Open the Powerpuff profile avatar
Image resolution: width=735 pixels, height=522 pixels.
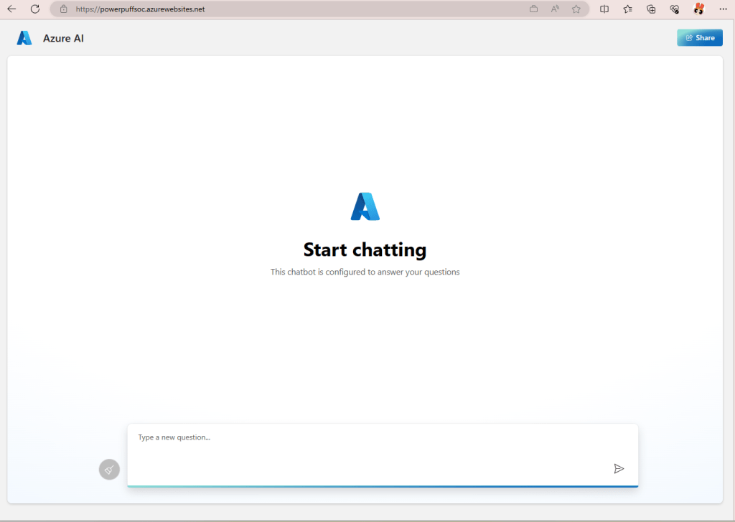pos(698,9)
